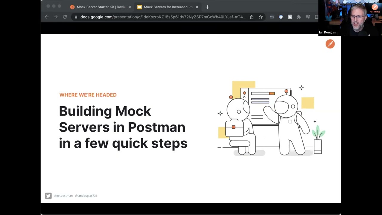Click the Building Mock Servers title text
The height and width of the screenshot is (215, 382).
coord(123,127)
